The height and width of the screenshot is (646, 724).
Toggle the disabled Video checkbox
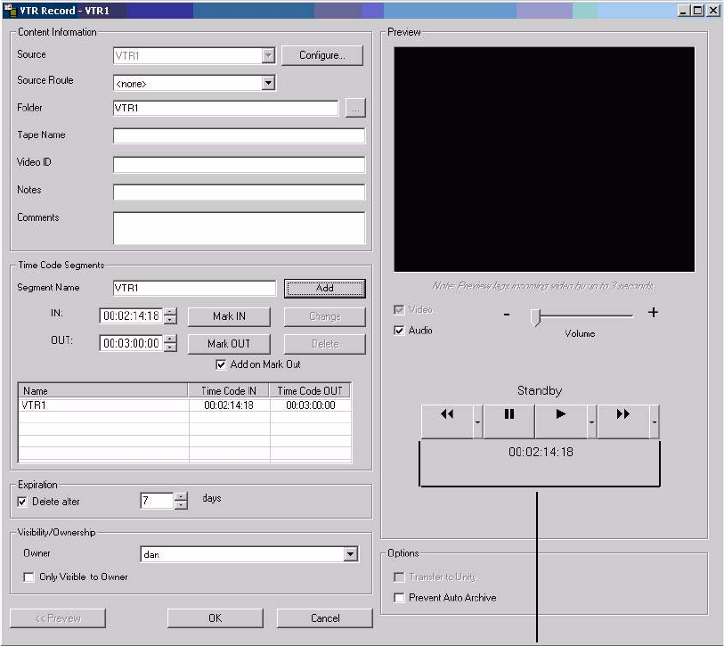coord(399,309)
